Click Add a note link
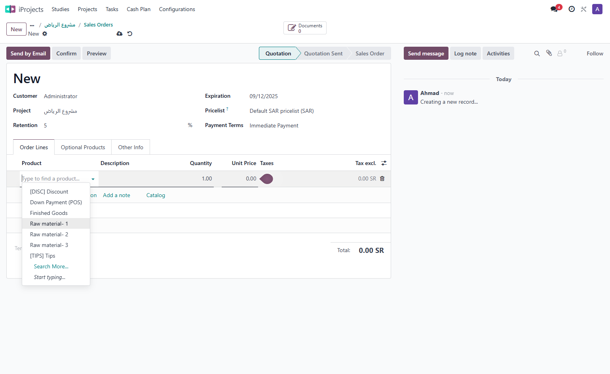 point(116,195)
